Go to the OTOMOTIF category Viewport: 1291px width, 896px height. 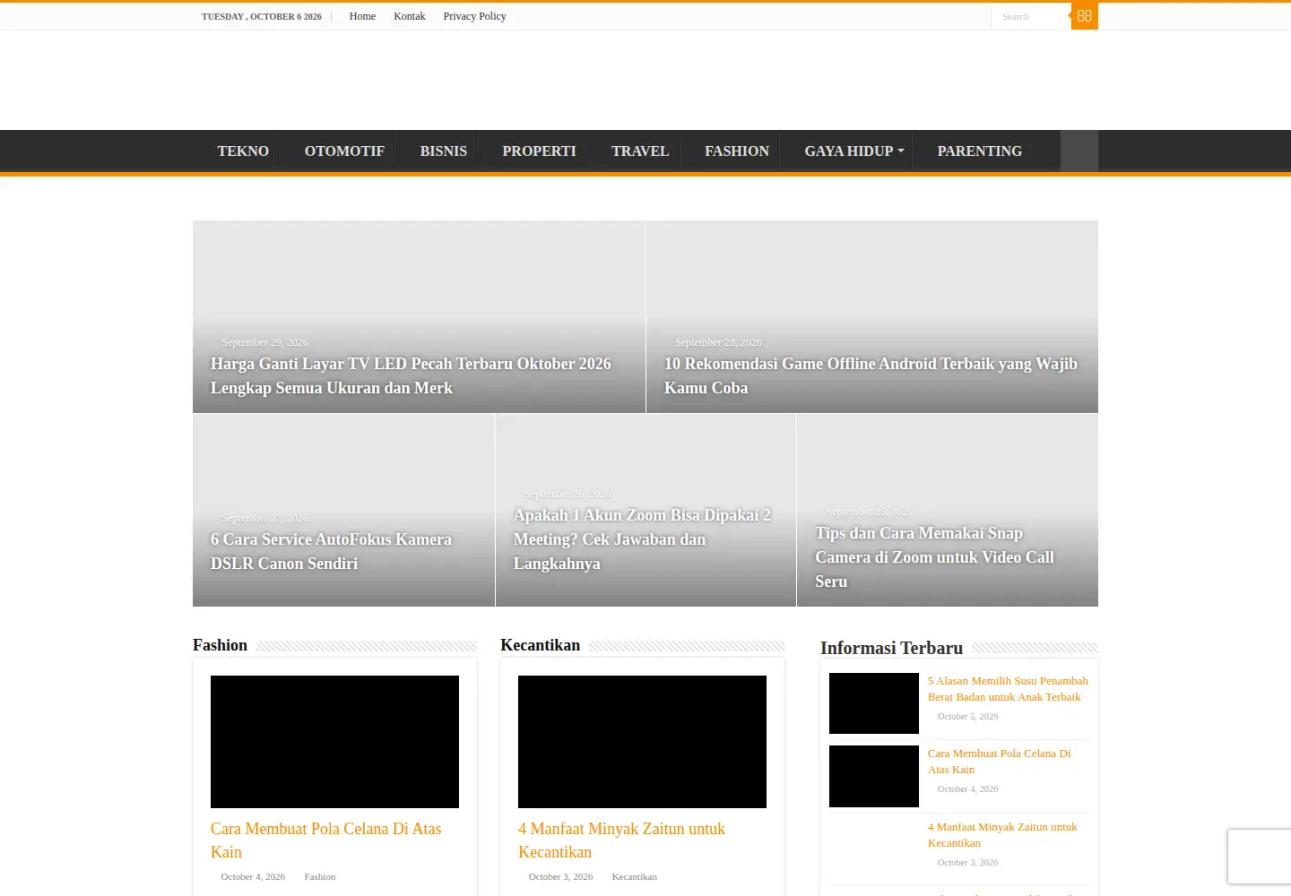(344, 151)
